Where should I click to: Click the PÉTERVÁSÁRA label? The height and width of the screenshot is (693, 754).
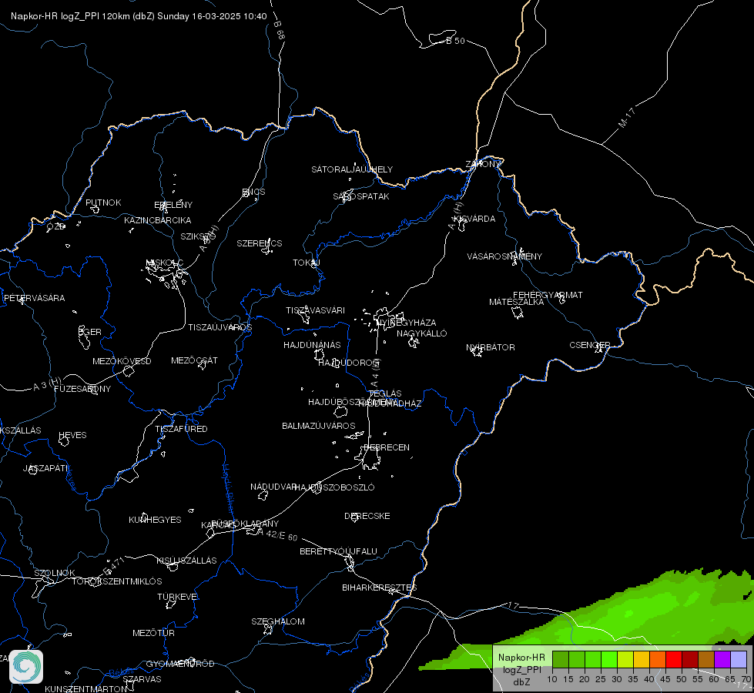pos(34,298)
